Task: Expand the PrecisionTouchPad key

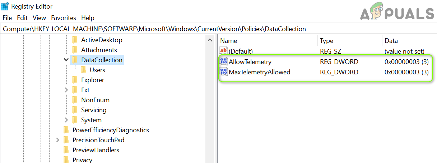Action: [x=57, y=140]
